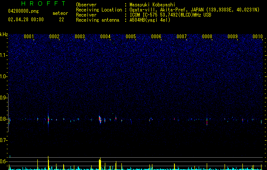This screenshot has width=267, height=170.
Task: Click the 0.9 kHz axis label
Action: point(4,98)
